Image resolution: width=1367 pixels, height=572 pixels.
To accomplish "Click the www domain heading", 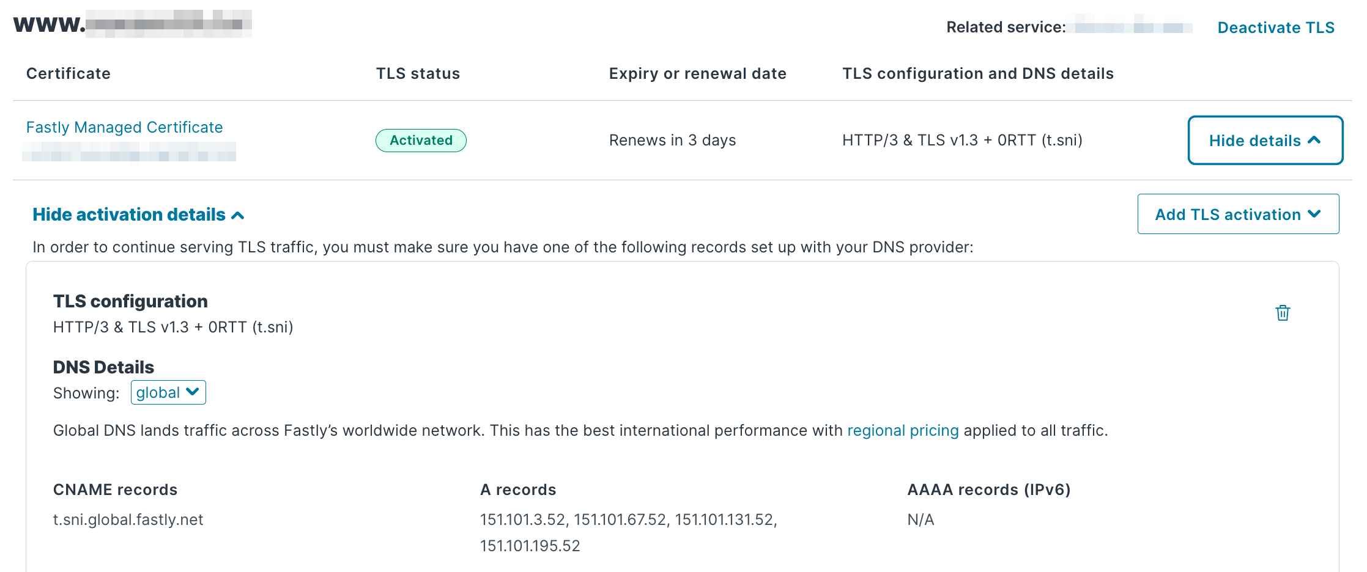I will [x=132, y=24].
